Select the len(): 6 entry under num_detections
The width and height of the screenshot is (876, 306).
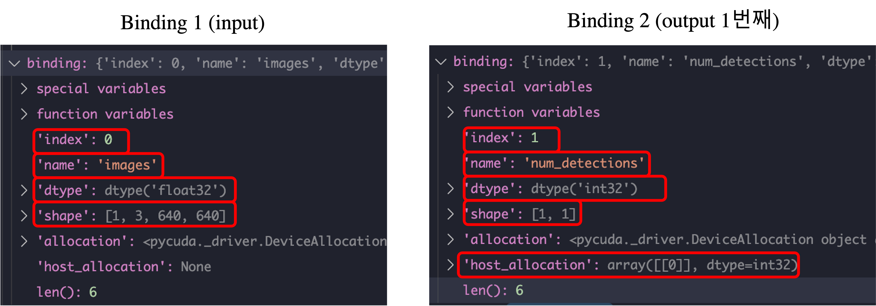[x=493, y=290]
